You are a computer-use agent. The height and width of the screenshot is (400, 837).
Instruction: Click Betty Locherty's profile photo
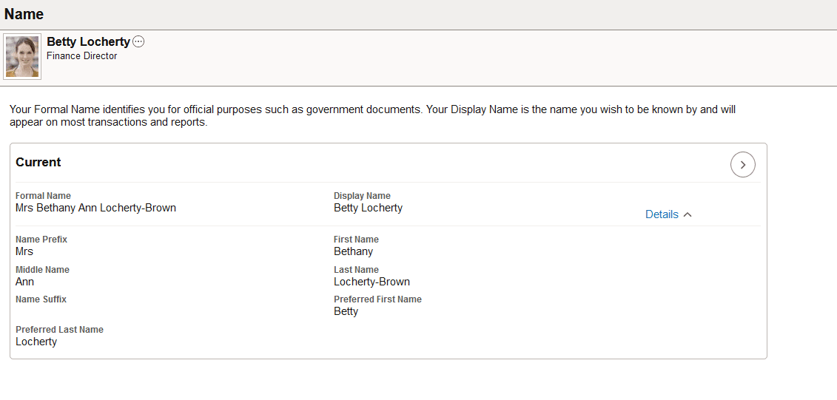pyautogui.click(x=22, y=57)
